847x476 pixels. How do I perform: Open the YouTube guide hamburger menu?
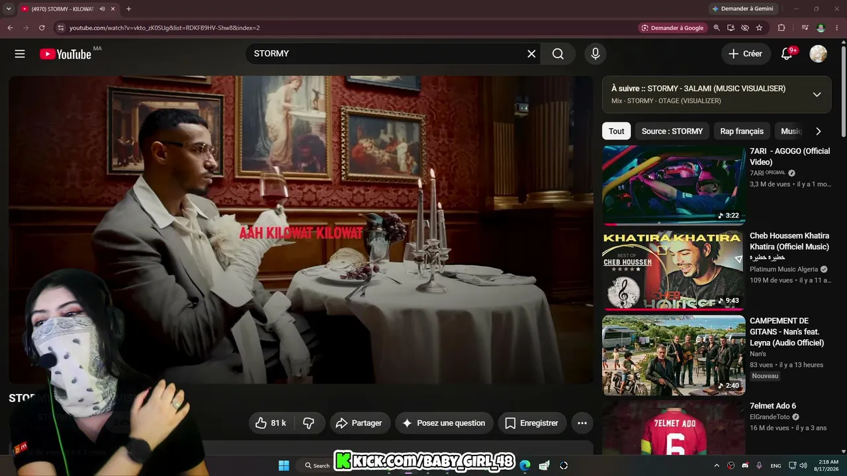point(20,54)
